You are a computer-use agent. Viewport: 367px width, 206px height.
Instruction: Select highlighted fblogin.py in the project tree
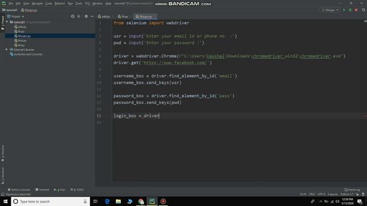click(x=50, y=36)
